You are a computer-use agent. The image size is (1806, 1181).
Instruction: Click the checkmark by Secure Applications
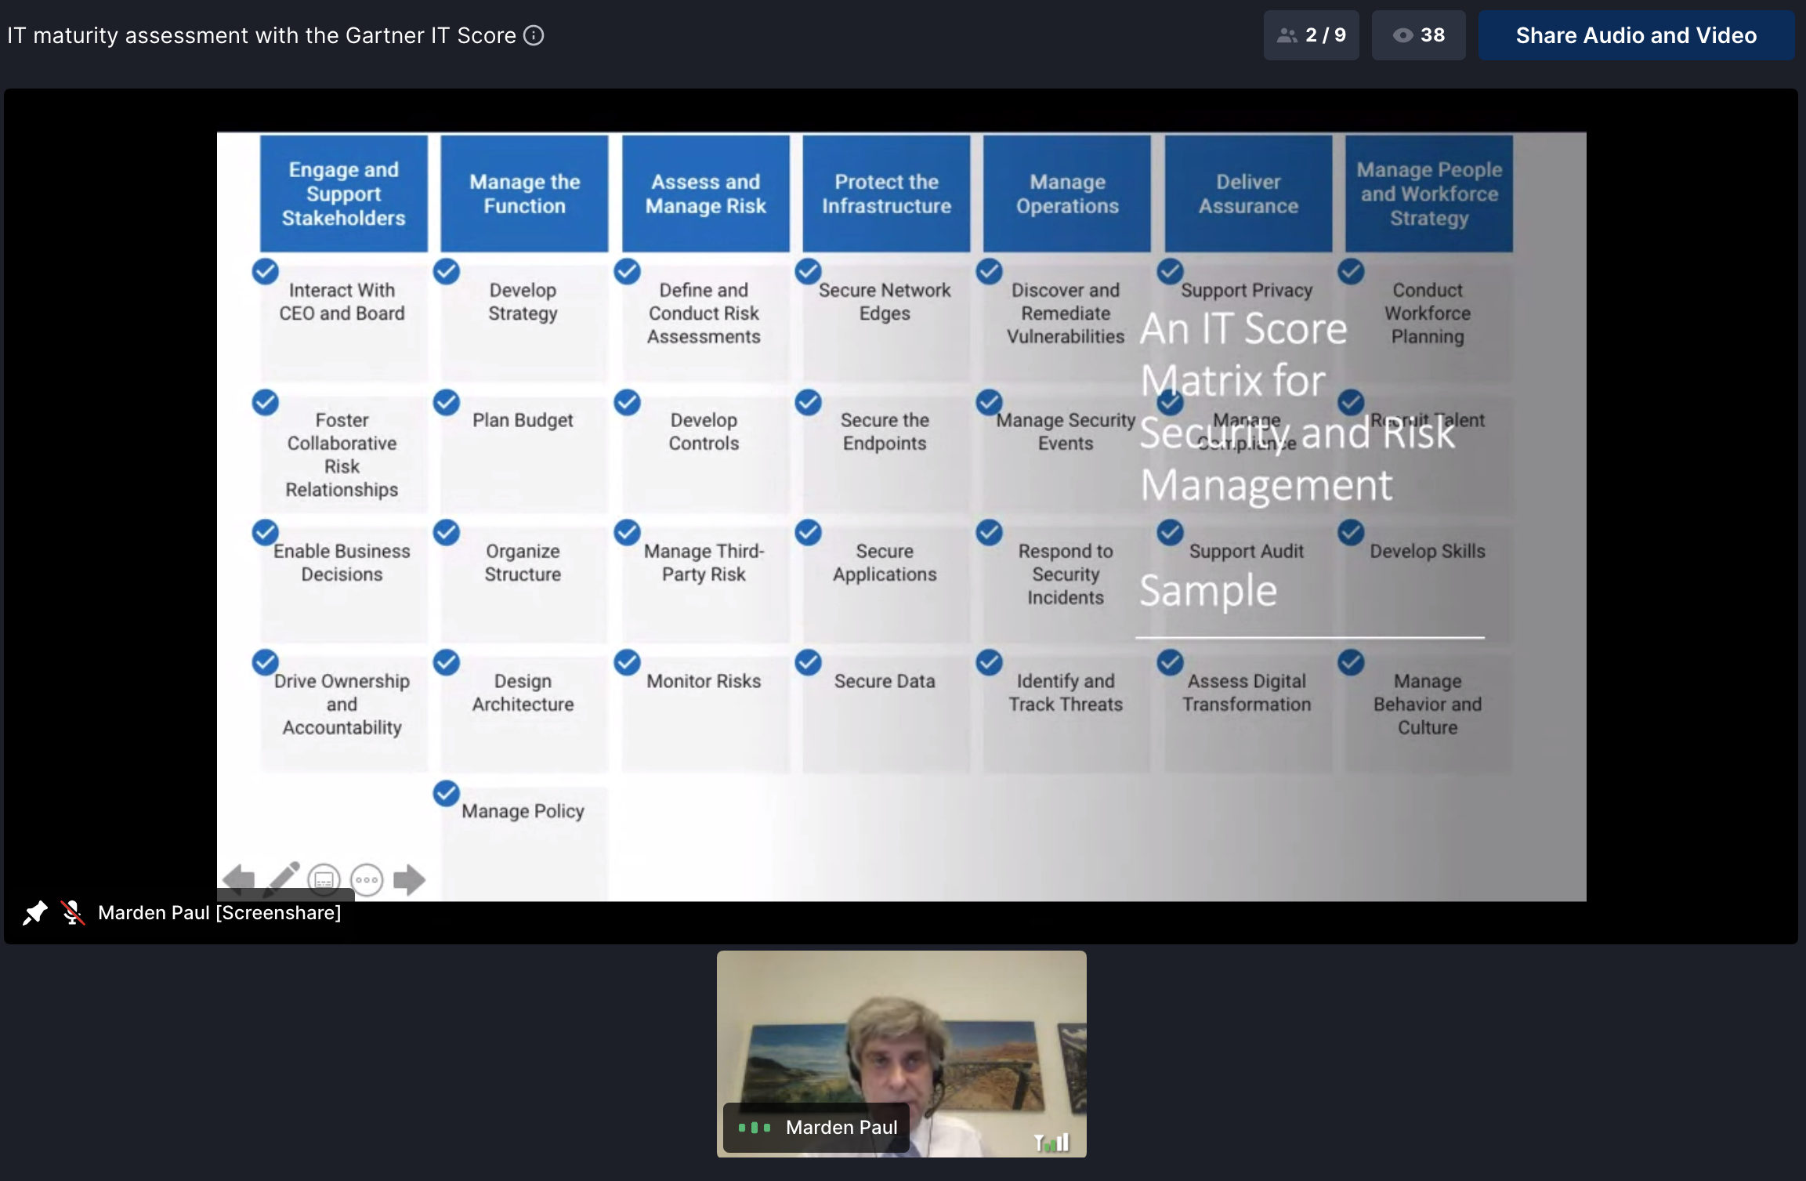coord(808,532)
